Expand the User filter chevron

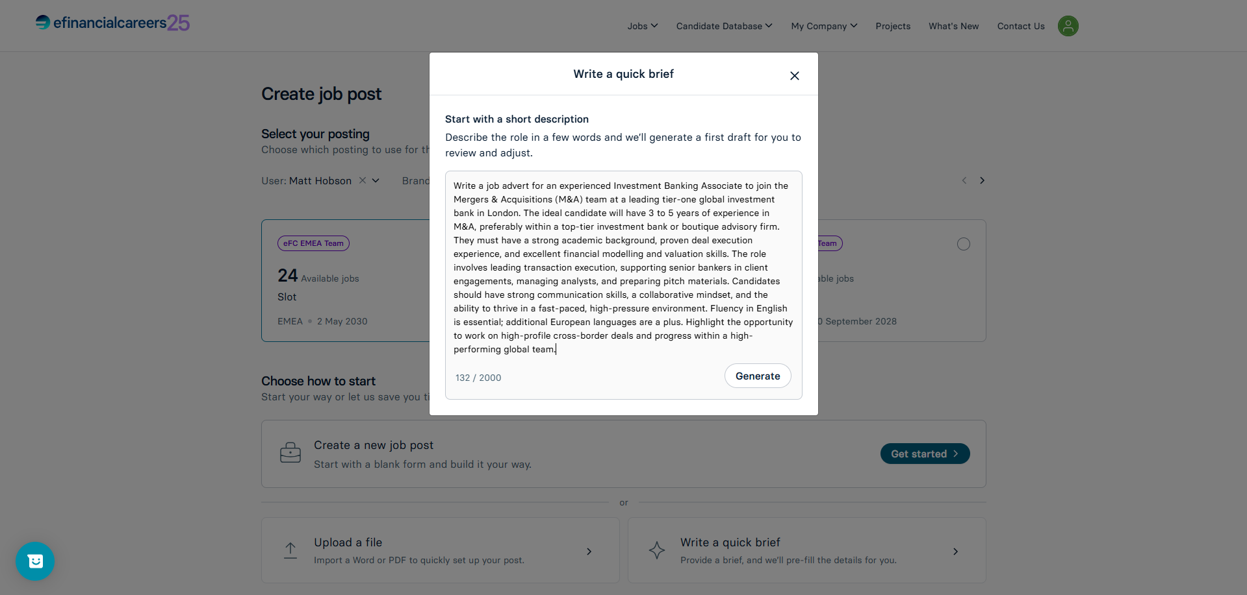pyautogui.click(x=376, y=180)
